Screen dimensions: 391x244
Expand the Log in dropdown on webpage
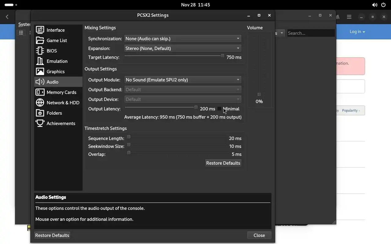click(357, 31)
